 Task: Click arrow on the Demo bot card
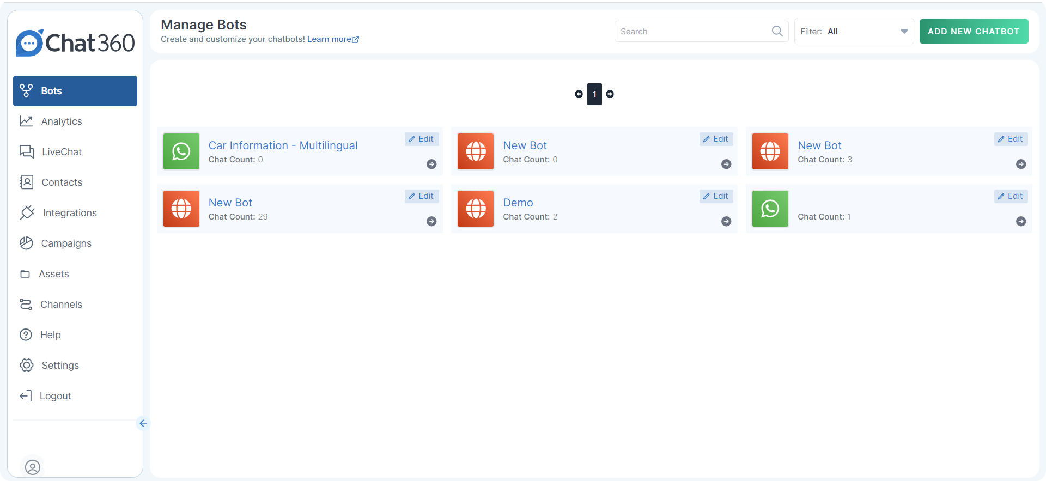(726, 221)
